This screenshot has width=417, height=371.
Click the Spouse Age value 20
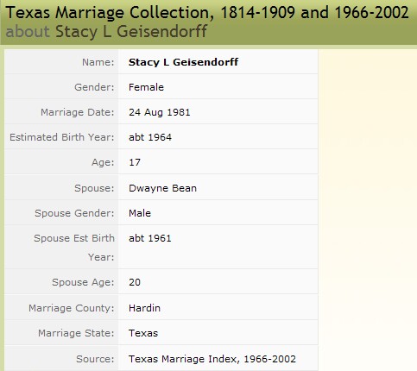click(x=135, y=282)
